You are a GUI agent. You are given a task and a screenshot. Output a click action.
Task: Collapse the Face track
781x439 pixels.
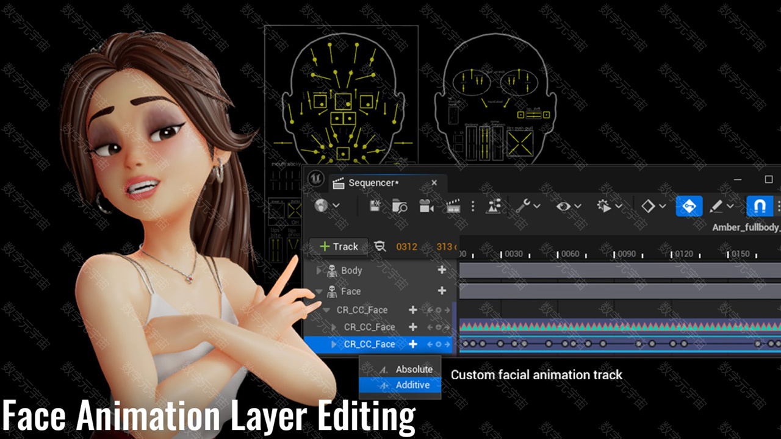[318, 291]
